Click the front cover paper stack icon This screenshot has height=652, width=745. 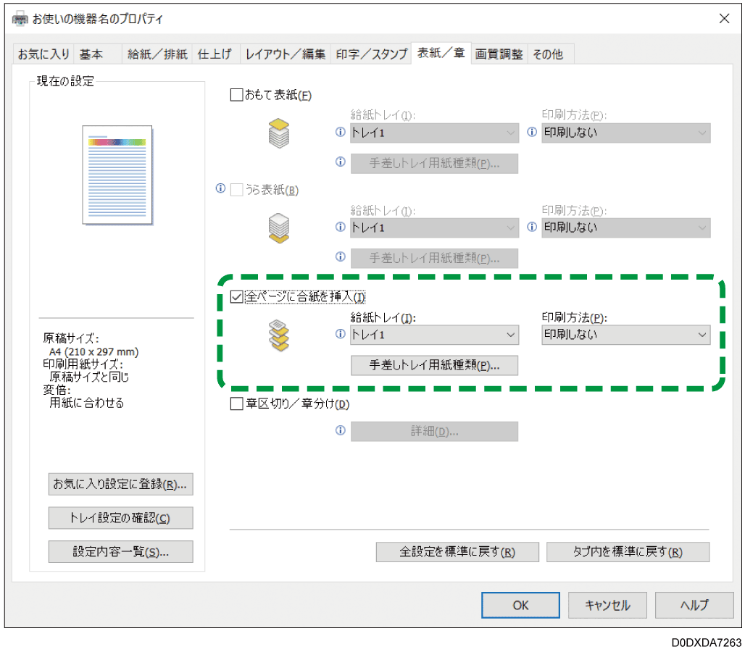pyautogui.click(x=279, y=134)
